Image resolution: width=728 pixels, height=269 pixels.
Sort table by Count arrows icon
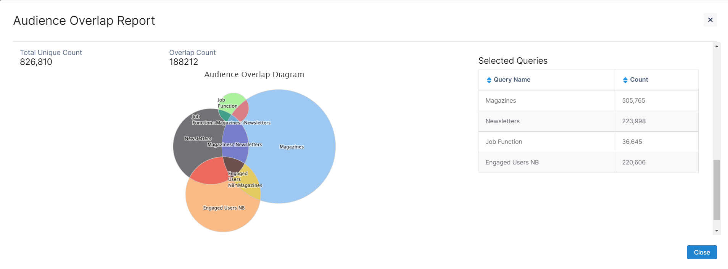click(x=625, y=80)
